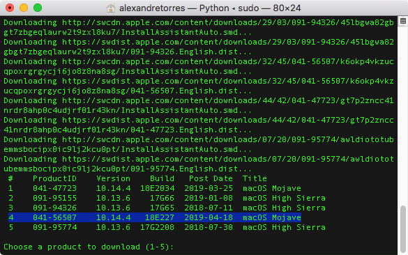Click the '091-95774.English.dist...' text
Image resolution: width=408 pixels, height=255 pixels.
[x=191, y=169]
